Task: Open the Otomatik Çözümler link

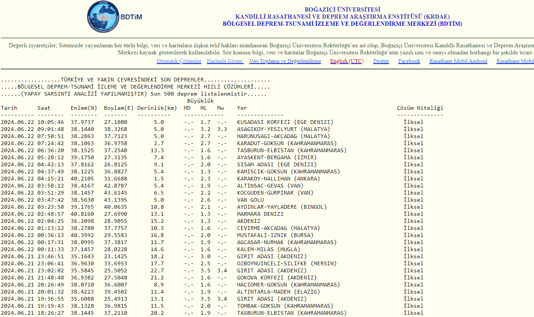Action: click(x=179, y=61)
